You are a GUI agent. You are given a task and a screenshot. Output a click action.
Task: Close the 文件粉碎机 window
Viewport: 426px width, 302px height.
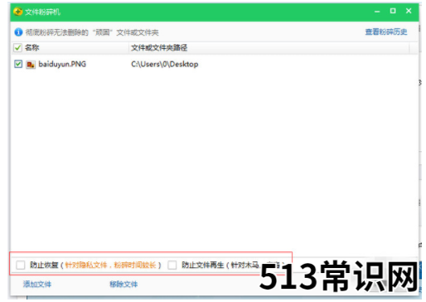pyautogui.click(x=409, y=11)
